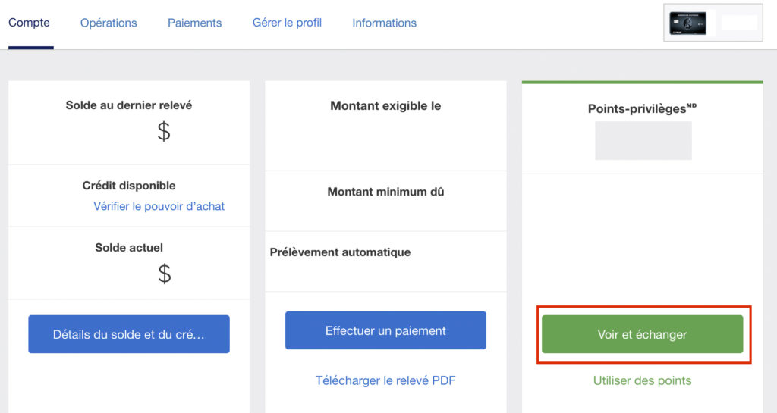The height and width of the screenshot is (413, 777).
Task: Switch to the Opérations tab
Action: pos(109,23)
